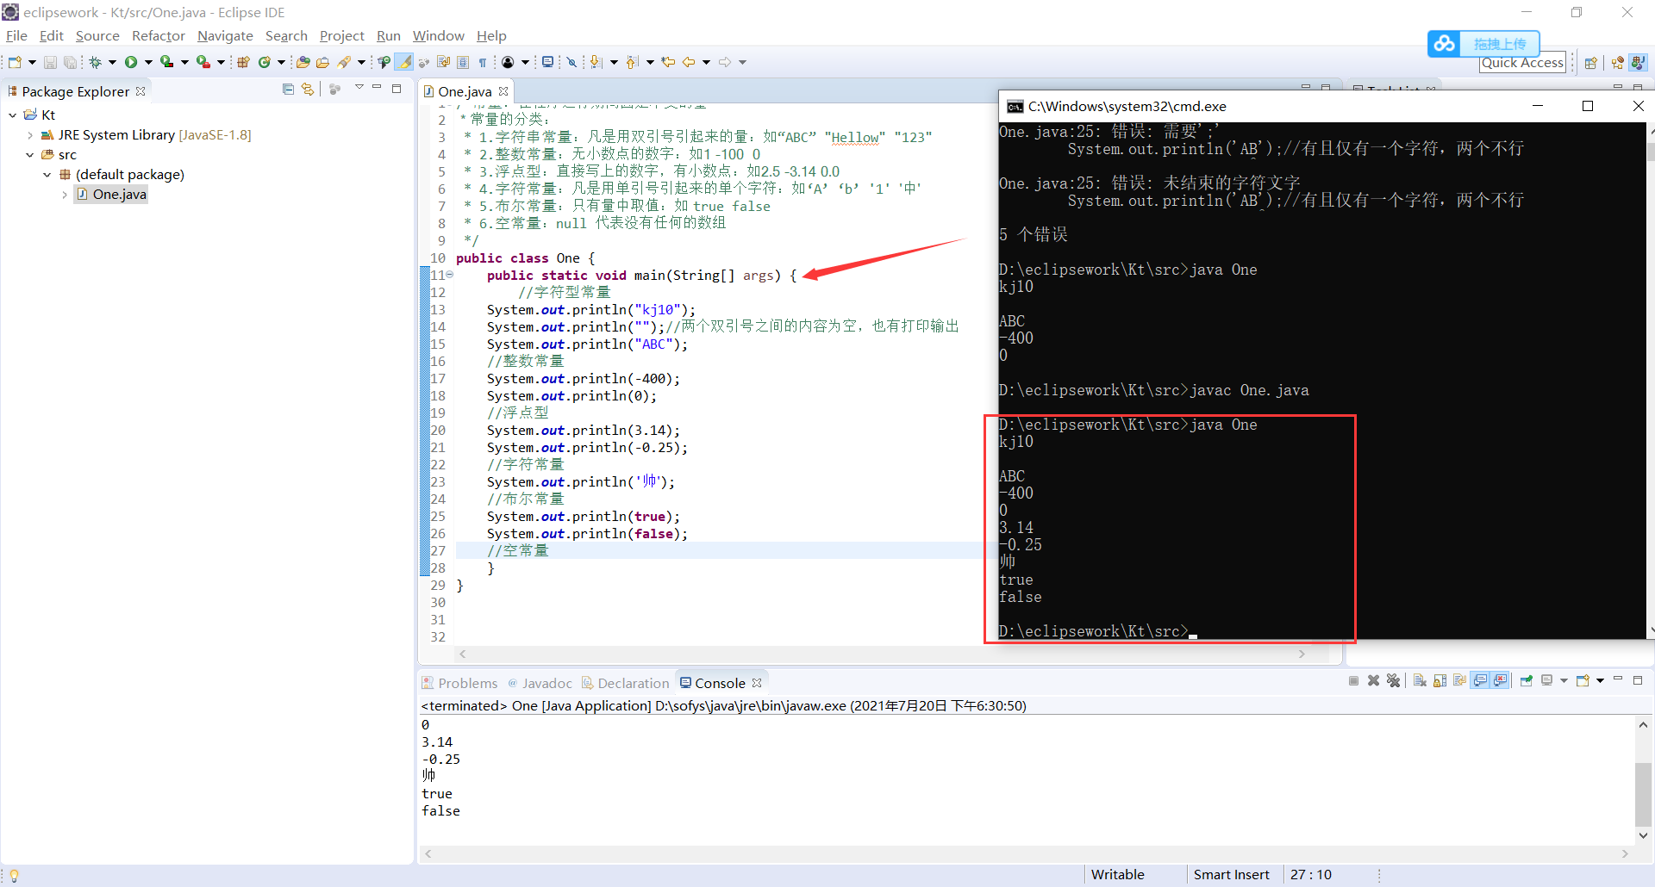Click the Next Annotation toolbar icon
This screenshot has height=887, width=1655.
[596, 62]
